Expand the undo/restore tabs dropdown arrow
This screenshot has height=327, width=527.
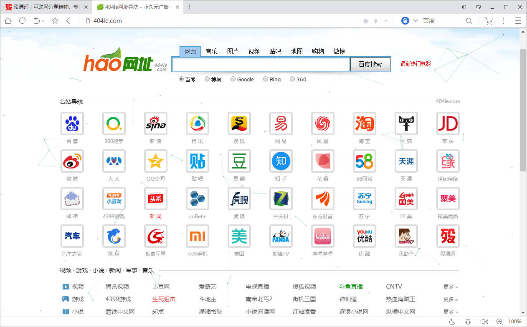[x=43, y=21]
